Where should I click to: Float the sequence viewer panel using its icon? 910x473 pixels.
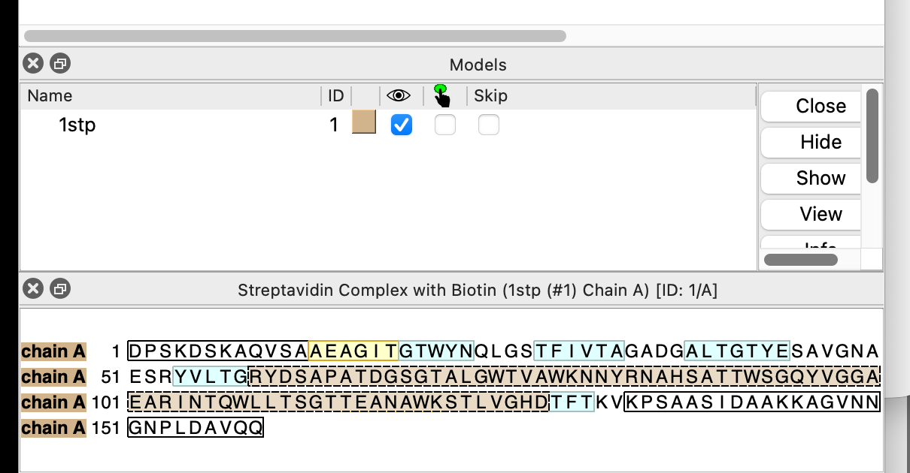click(x=60, y=288)
